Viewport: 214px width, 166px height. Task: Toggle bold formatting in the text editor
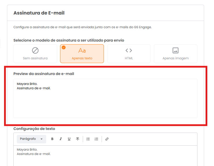[52, 139]
